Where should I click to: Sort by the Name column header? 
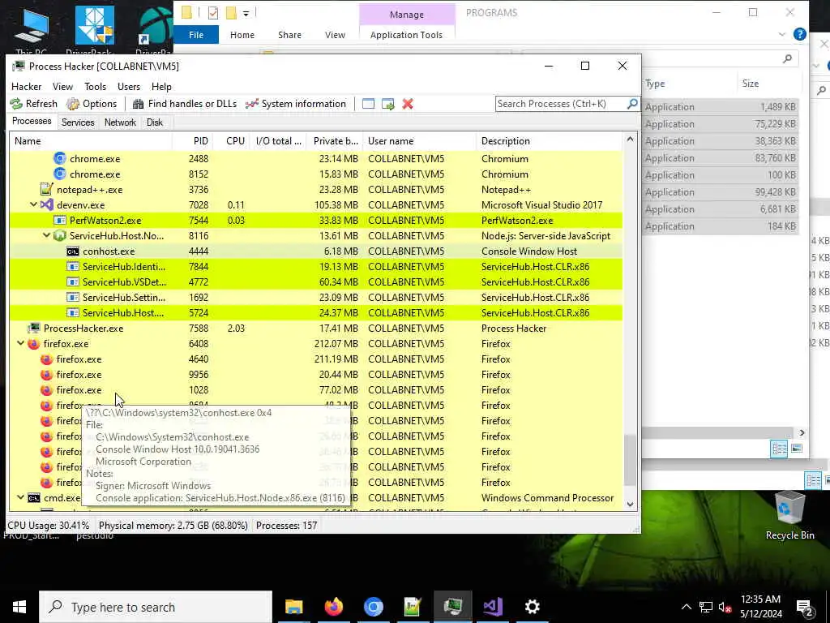pyautogui.click(x=91, y=141)
